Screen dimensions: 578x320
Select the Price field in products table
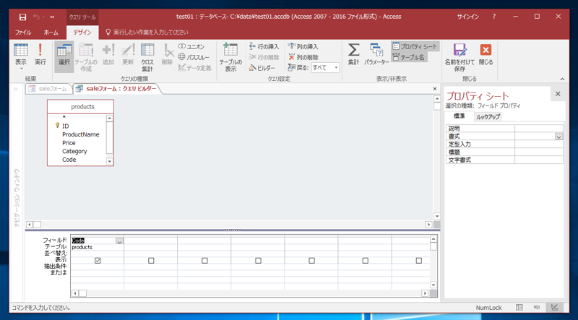pos(69,143)
